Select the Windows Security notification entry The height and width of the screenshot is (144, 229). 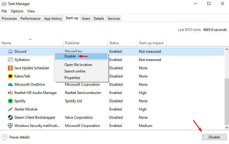point(37,126)
